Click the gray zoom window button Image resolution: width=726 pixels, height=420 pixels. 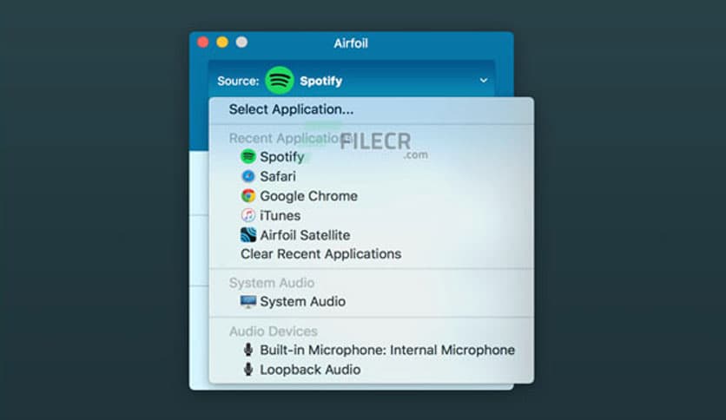point(241,43)
